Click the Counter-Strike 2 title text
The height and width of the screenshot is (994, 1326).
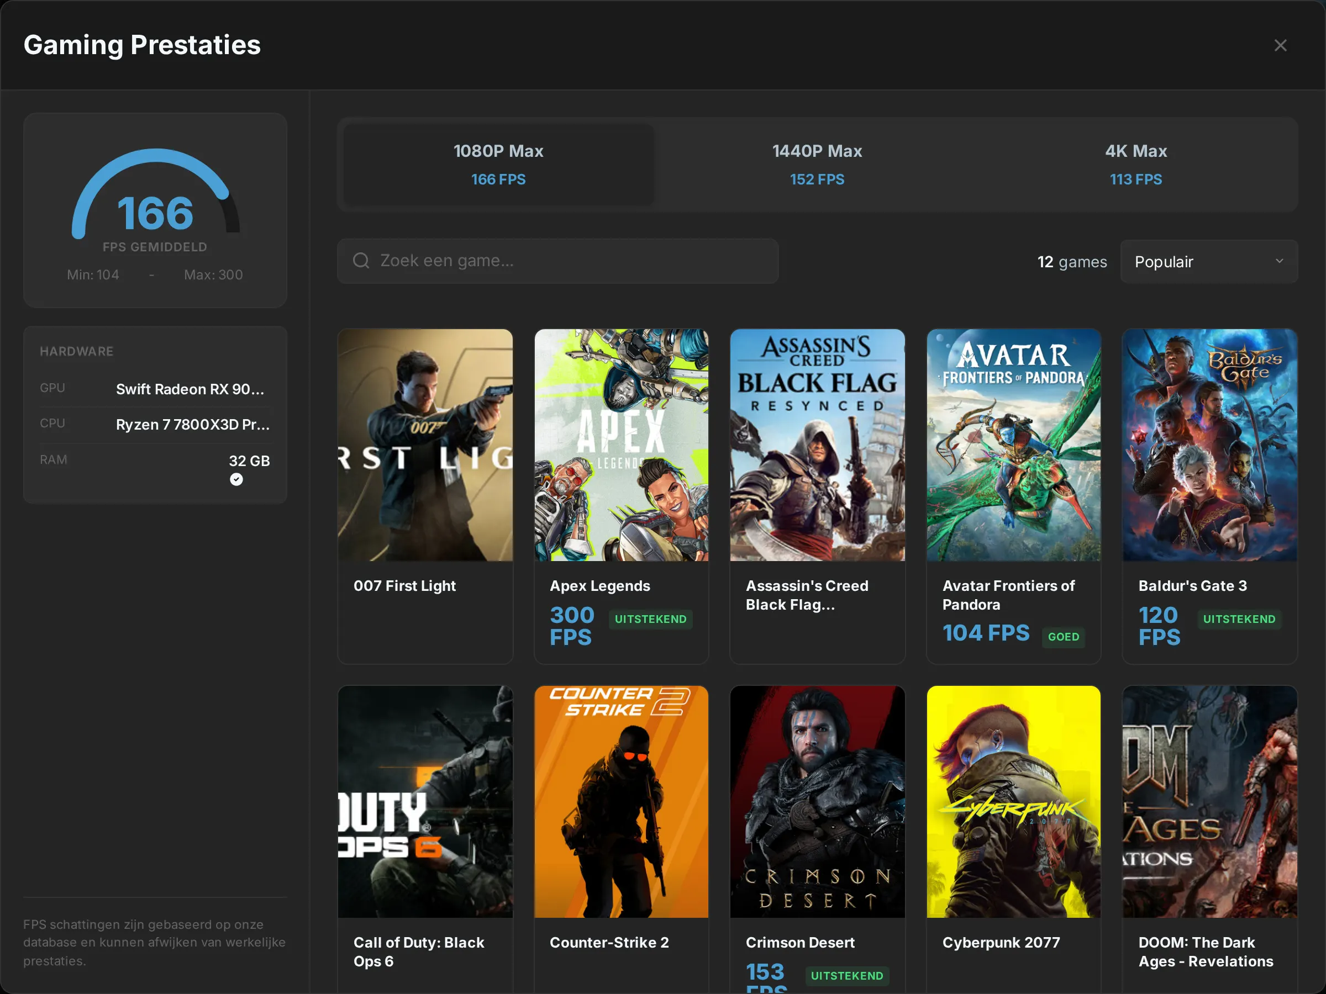tap(609, 943)
